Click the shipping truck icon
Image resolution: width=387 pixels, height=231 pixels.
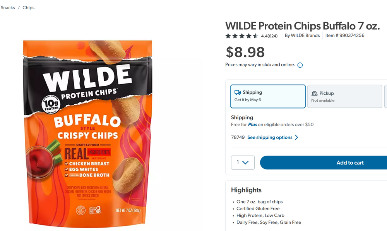click(238, 93)
